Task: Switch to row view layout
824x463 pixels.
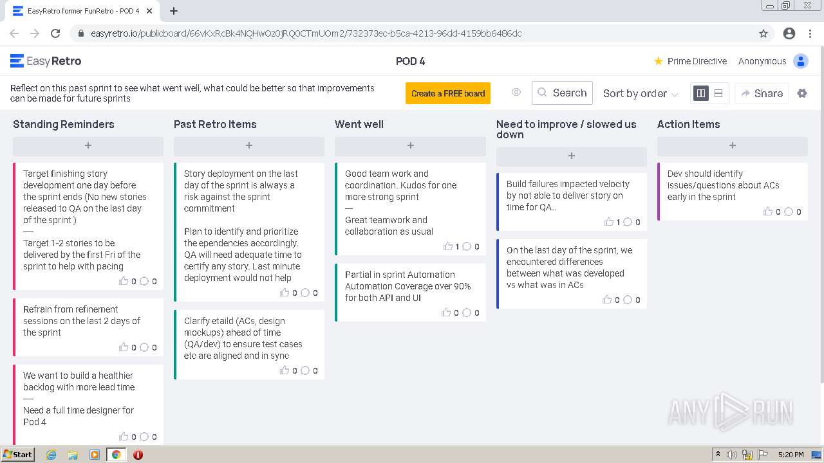Action: point(718,93)
